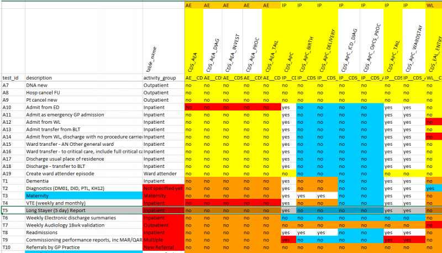Select the 'activity_group' header cell

tap(163, 78)
